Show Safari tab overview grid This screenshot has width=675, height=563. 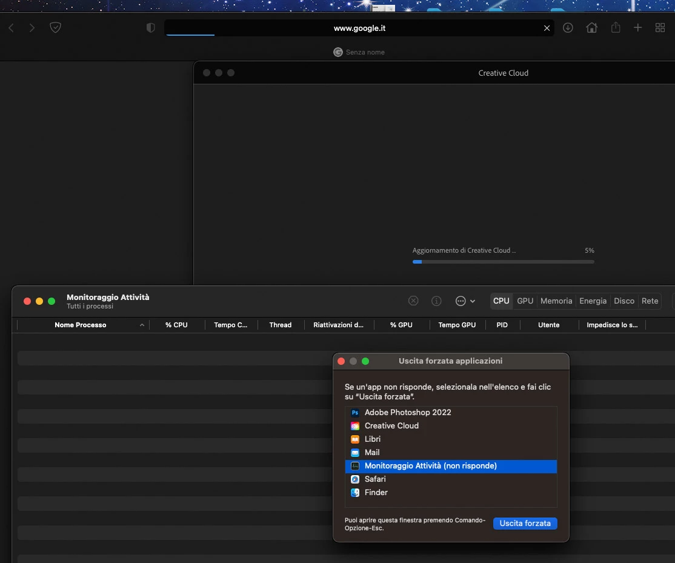click(660, 27)
